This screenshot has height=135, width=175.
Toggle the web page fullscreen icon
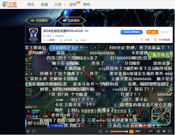(164, 131)
